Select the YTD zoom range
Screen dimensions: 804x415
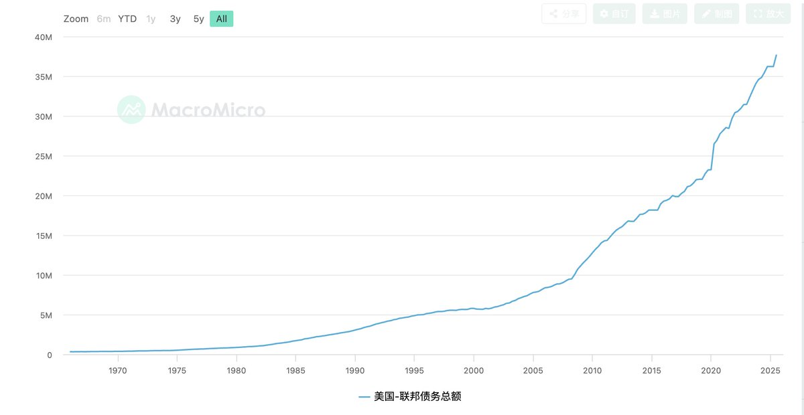[127, 19]
